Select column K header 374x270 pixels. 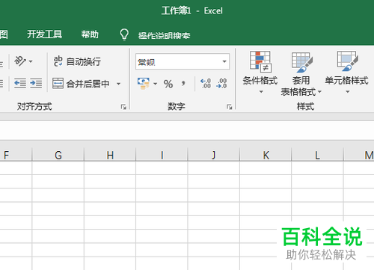click(x=266, y=155)
